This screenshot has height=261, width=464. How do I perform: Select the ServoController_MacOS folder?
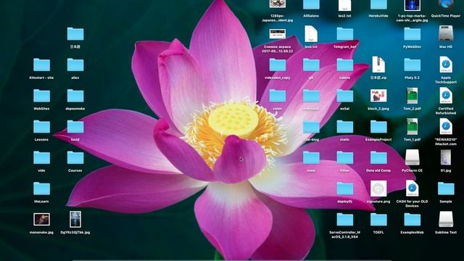tap(345, 220)
